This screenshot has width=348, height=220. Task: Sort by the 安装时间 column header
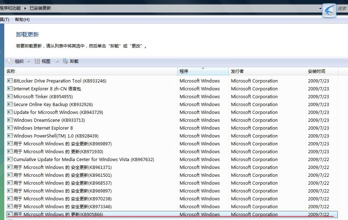[322, 71]
